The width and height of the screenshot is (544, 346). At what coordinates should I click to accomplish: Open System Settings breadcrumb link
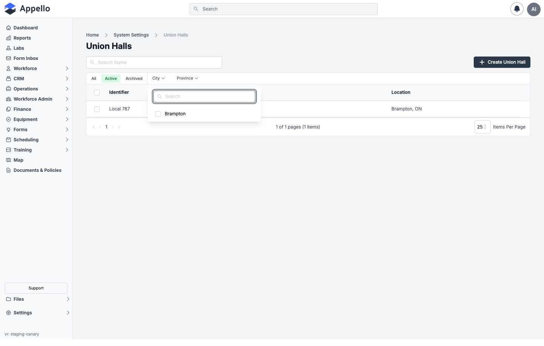[131, 35]
